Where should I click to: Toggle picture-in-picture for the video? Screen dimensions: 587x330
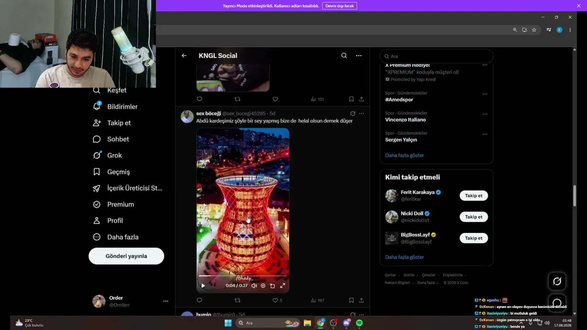pos(272,286)
